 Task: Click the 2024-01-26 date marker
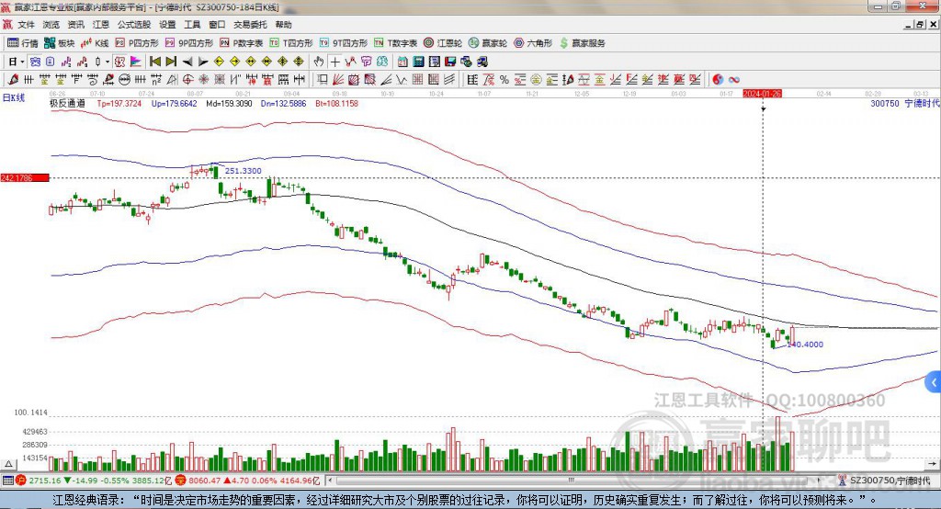coord(762,94)
